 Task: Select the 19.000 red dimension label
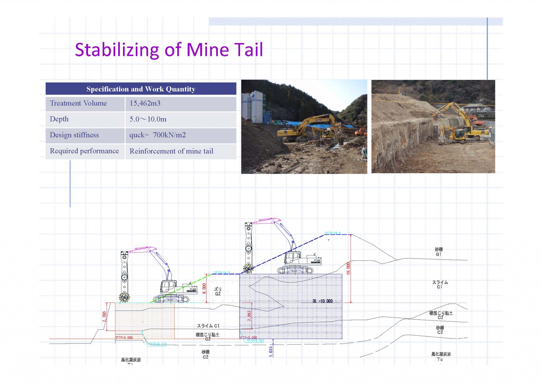click(348, 268)
